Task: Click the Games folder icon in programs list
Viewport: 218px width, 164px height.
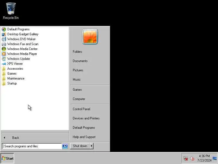Action: pyautogui.click(x=4, y=74)
